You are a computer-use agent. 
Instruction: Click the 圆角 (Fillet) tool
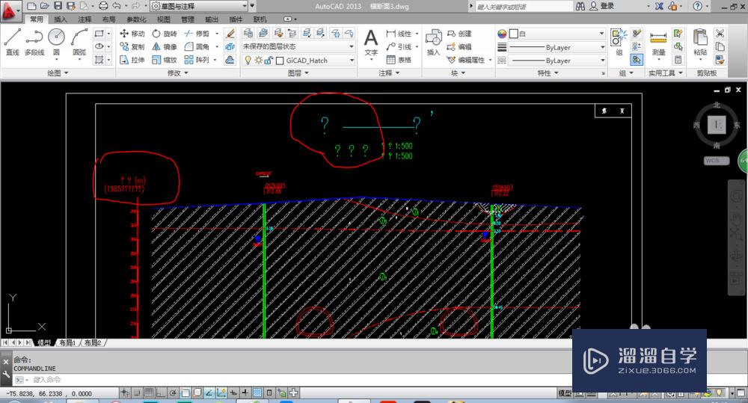197,47
